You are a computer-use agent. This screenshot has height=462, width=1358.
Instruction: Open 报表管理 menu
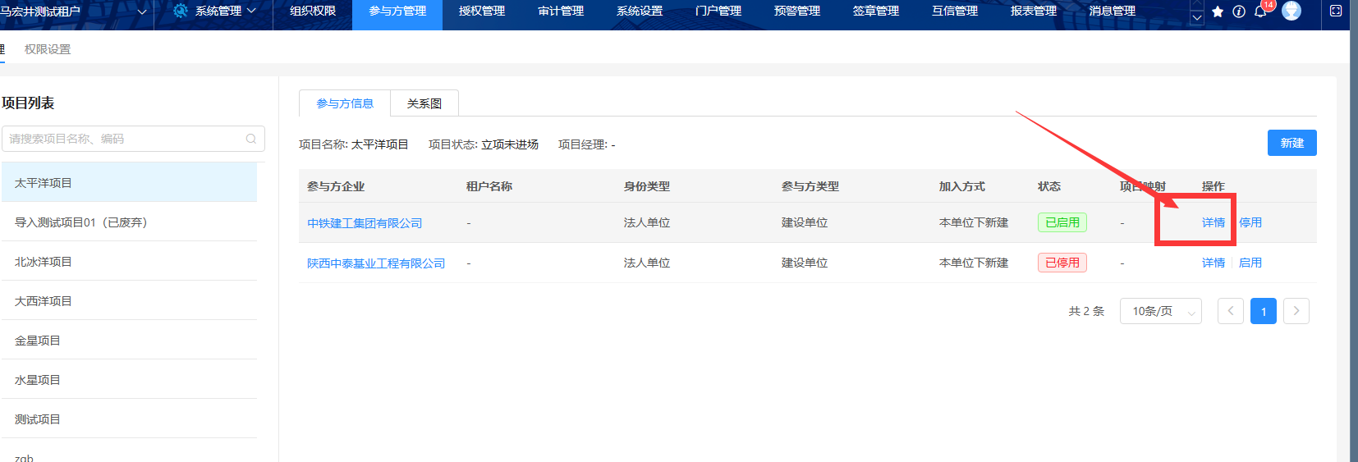[1034, 11]
